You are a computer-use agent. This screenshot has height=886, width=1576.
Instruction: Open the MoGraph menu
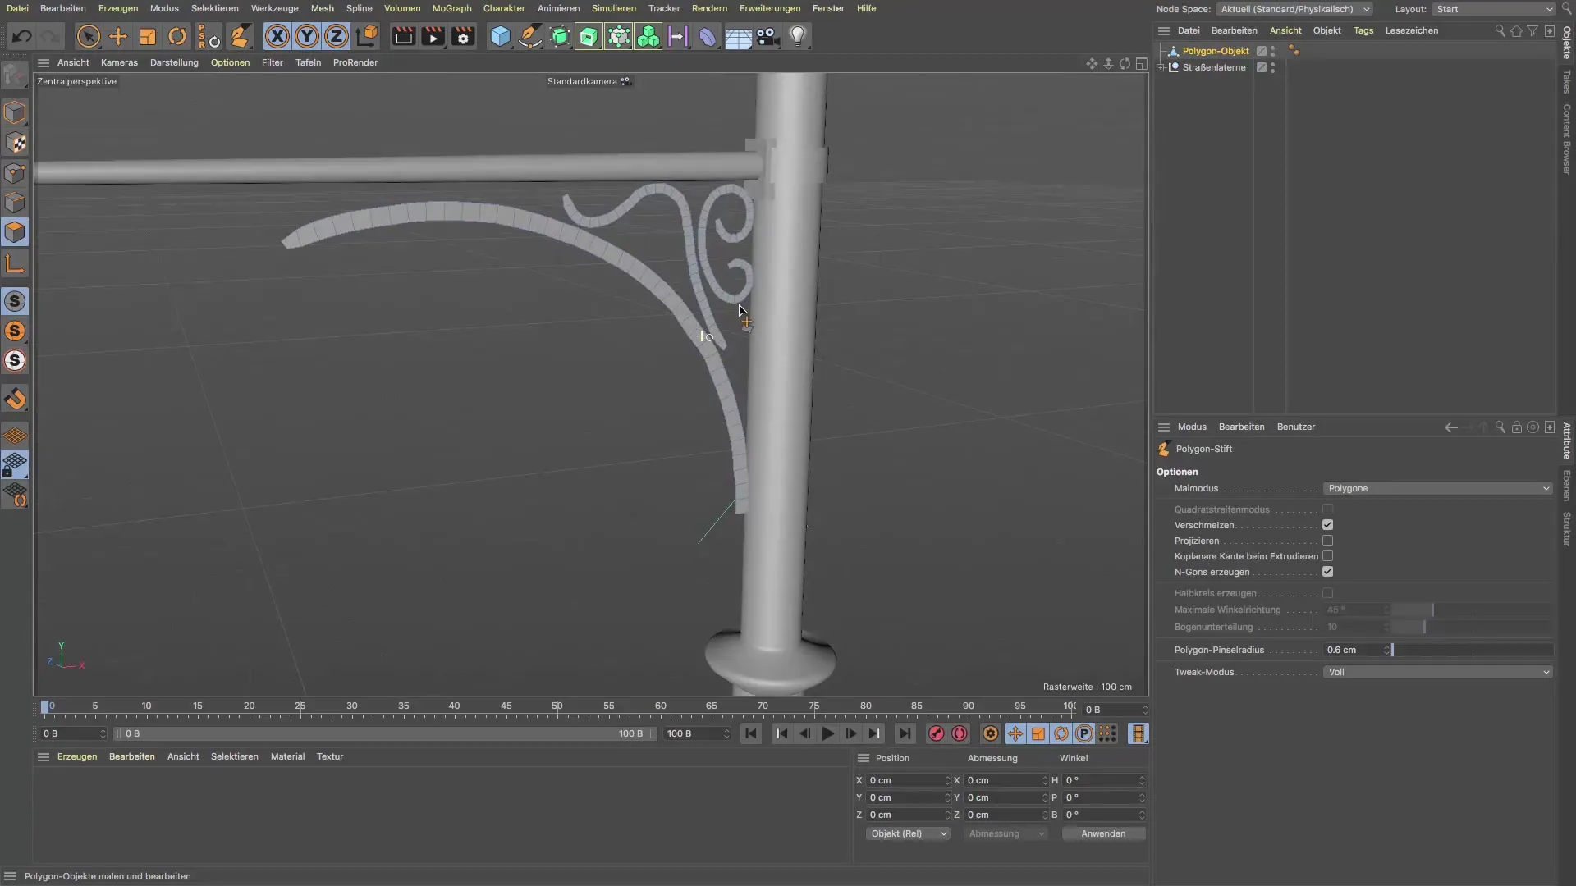point(451,8)
